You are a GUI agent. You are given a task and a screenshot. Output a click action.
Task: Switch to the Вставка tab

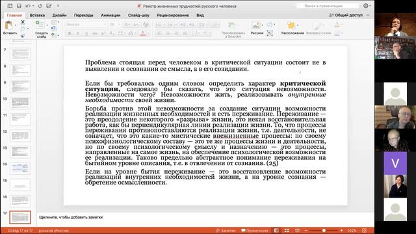tap(37, 15)
